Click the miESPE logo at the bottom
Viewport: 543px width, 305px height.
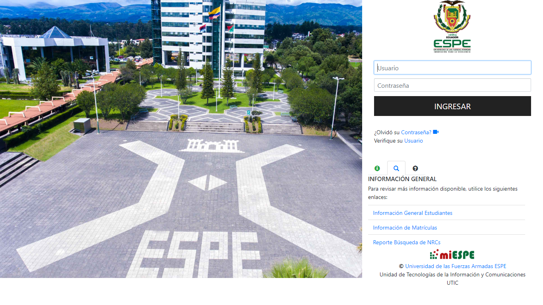452,255
